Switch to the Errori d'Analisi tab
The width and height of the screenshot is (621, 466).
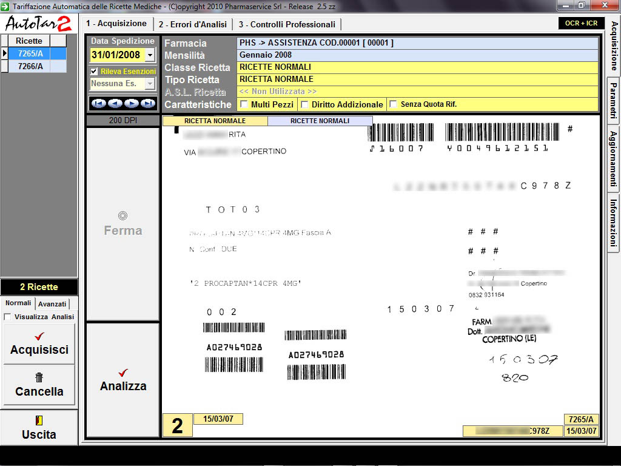click(192, 24)
